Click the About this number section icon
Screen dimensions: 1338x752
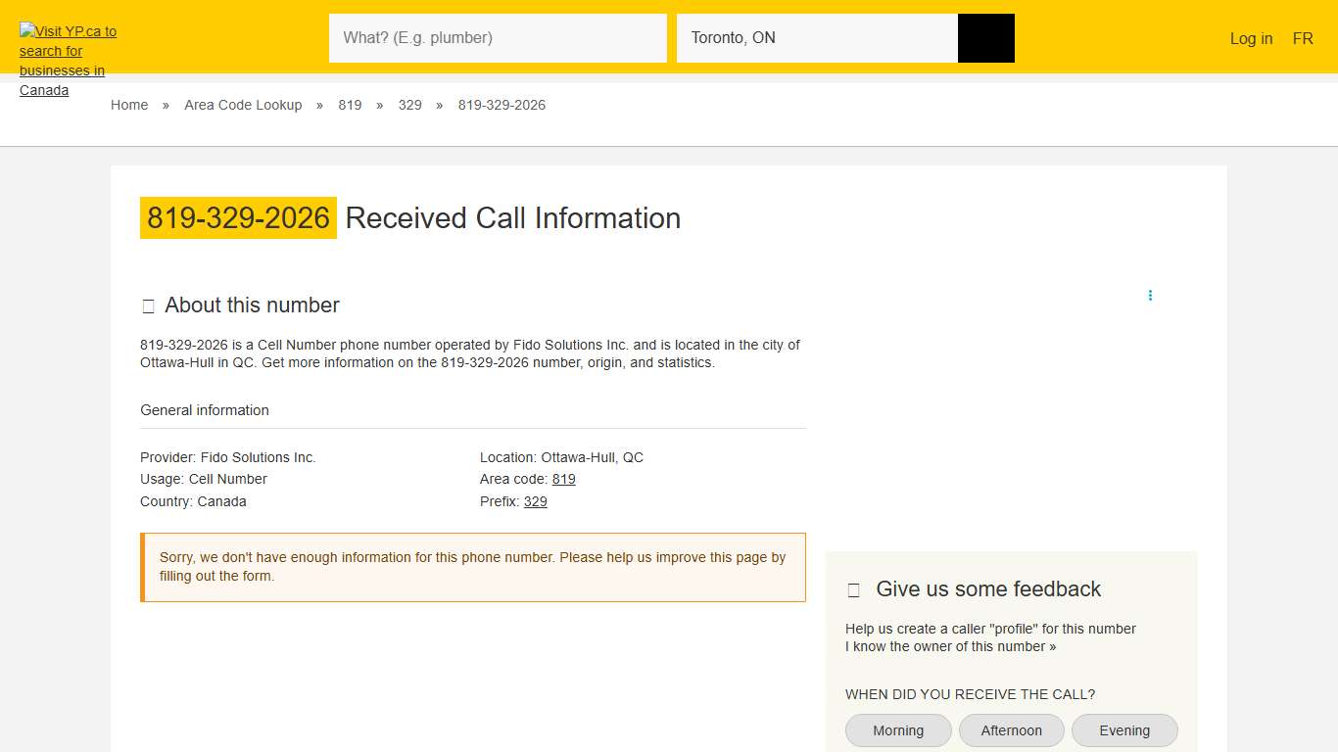tap(148, 305)
